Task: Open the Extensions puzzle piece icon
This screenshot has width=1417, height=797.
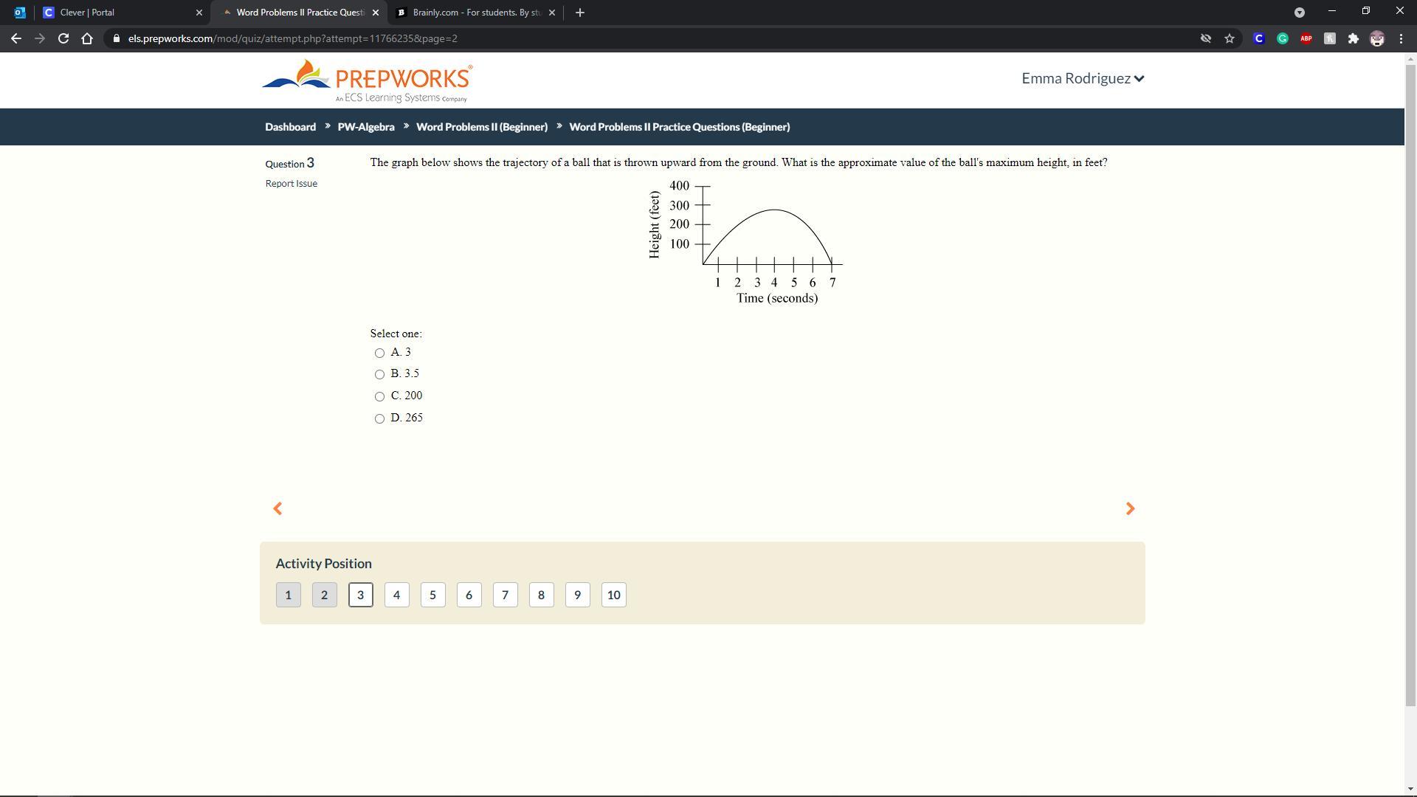Action: [x=1354, y=38]
